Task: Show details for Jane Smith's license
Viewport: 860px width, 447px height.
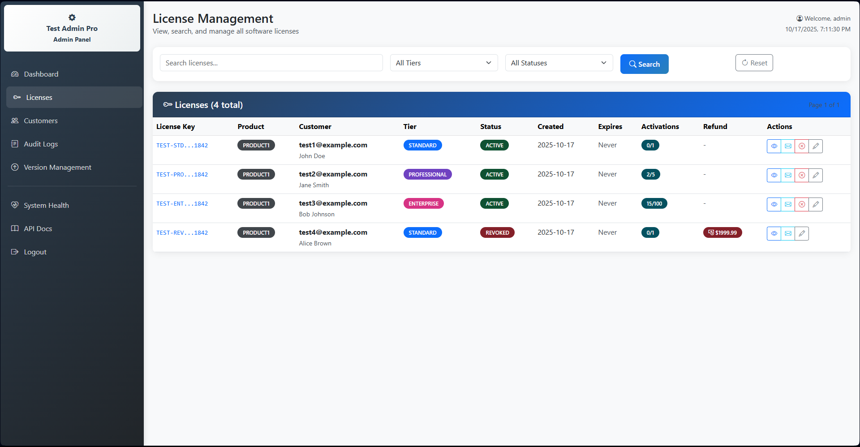Action: pyautogui.click(x=774, y=175)
